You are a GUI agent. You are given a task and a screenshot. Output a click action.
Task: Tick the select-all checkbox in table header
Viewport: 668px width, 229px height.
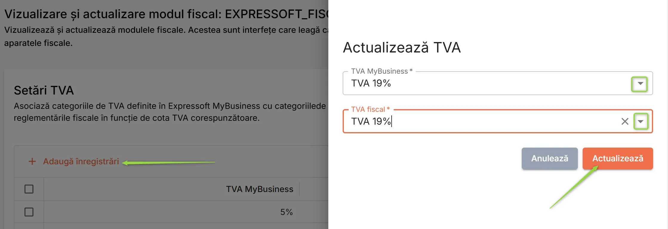point(29,189)
